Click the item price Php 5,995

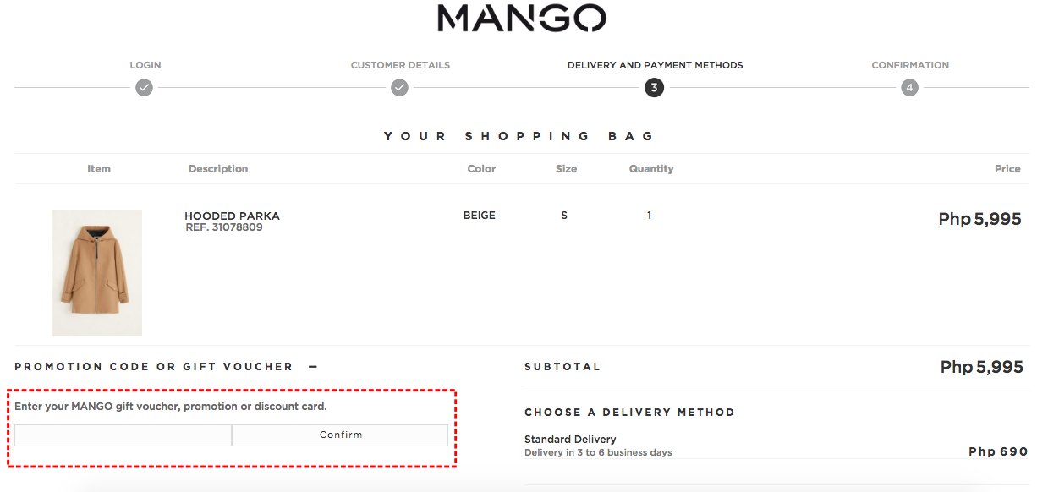pos(979,219)
